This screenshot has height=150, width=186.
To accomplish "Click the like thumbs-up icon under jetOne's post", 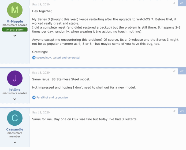I will 34,97.
